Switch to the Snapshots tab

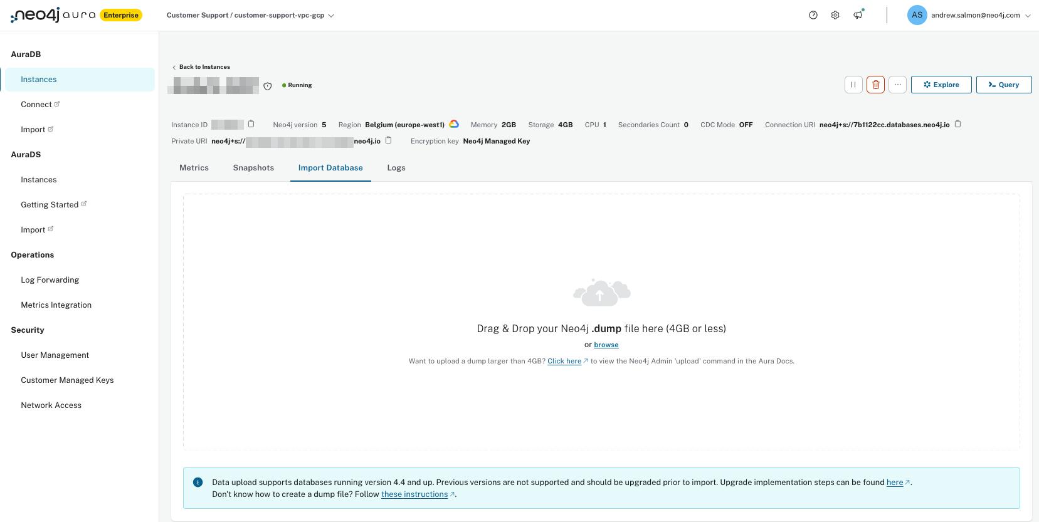click(253, 168)
